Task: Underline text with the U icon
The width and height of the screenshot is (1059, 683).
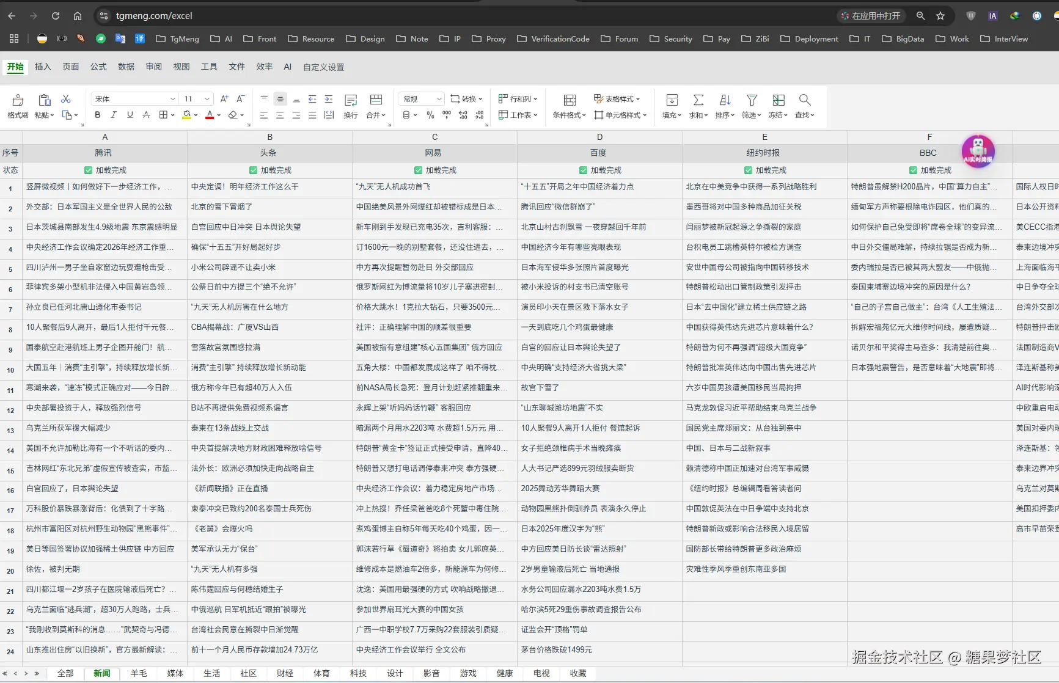Action: pos(130,115)
